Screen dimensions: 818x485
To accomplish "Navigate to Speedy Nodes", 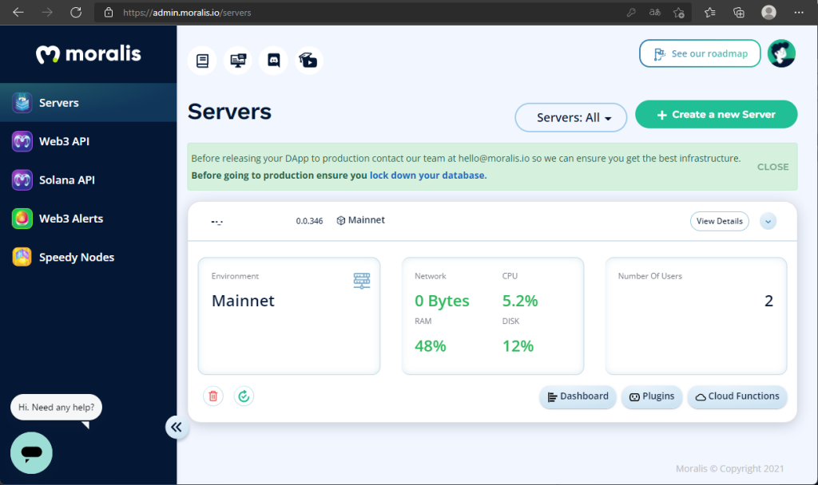I will (76, 257).
